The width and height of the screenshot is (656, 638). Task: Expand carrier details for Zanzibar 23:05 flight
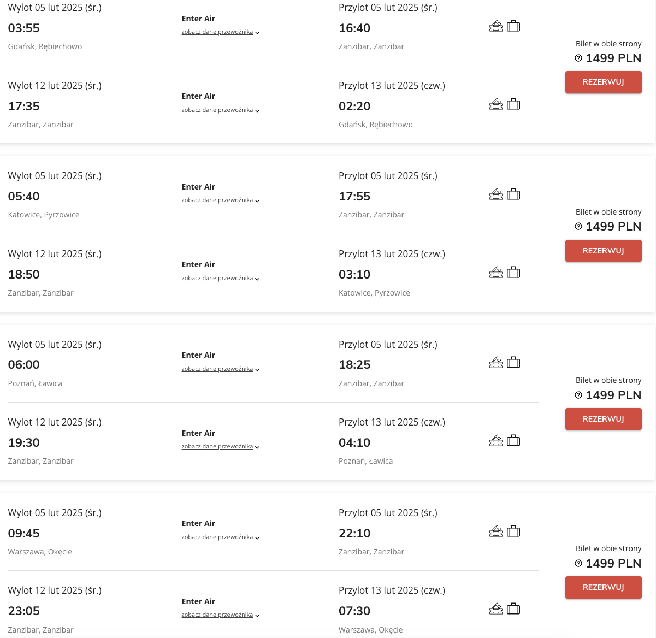point(221,615)
